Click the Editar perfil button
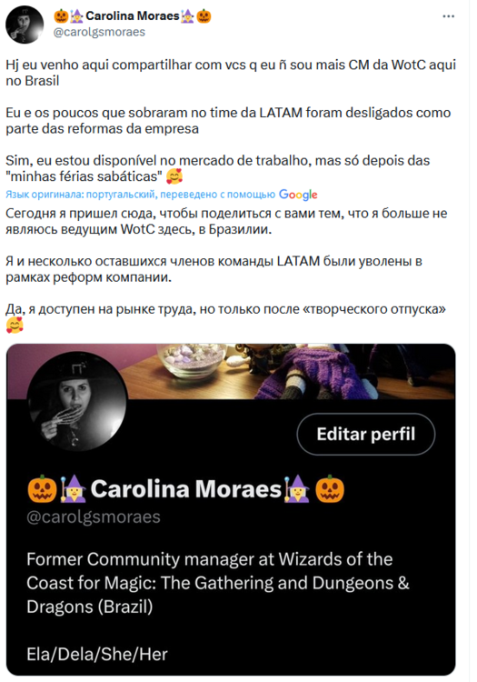This screenshot has height=682, width=477. click(x=366, y=434)
